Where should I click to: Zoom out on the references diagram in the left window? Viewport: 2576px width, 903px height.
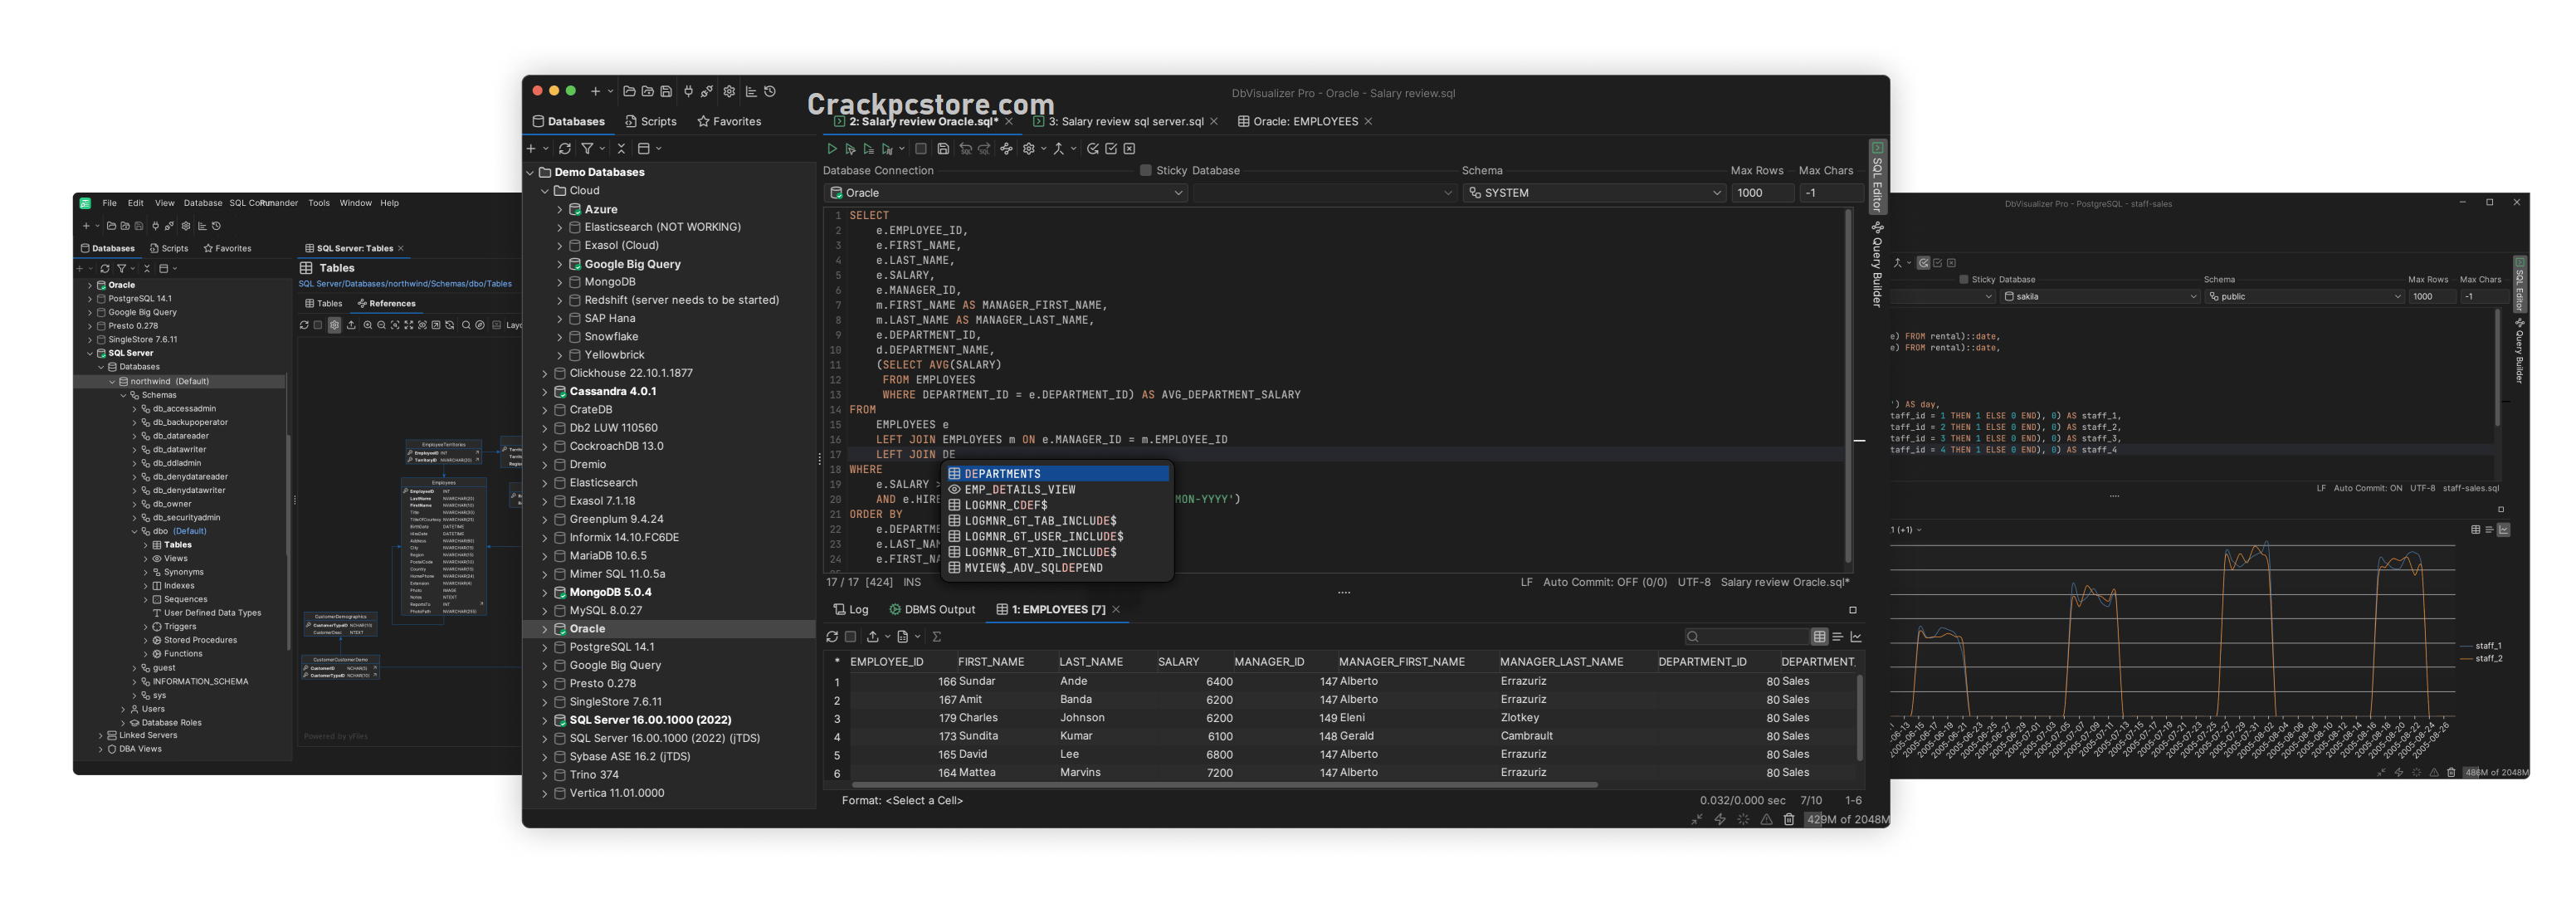(x=381, y=325)
